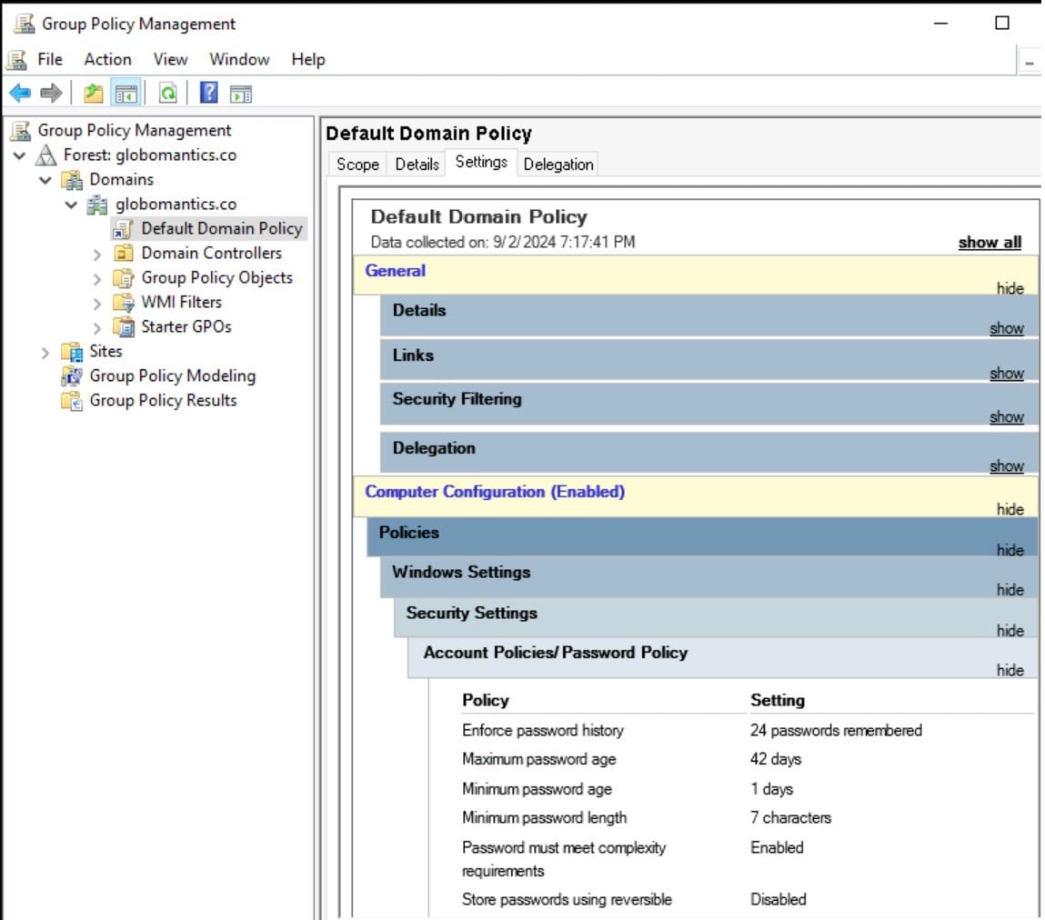Click the 'show all' link

990,243
